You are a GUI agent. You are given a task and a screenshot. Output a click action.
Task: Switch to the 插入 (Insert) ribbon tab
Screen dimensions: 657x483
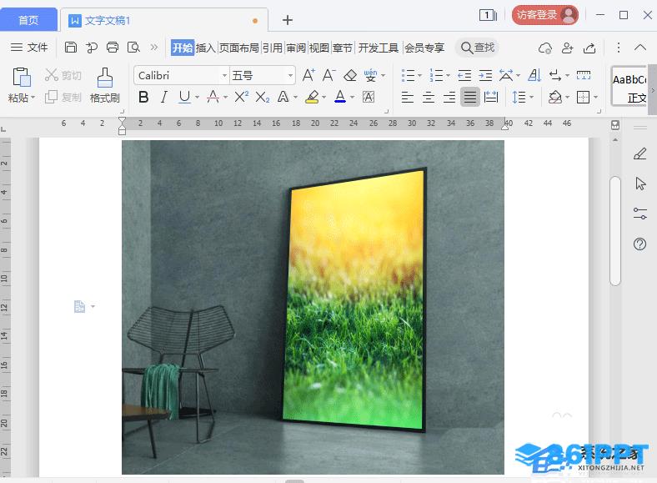click(x=205, y=48)
